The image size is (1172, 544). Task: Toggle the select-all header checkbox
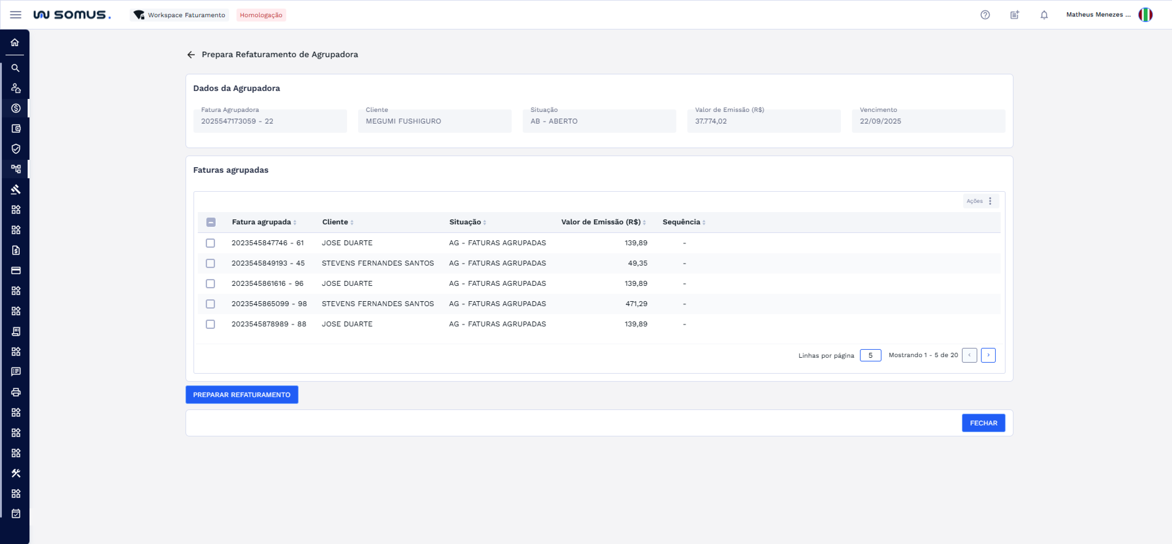tap(211, 222)
